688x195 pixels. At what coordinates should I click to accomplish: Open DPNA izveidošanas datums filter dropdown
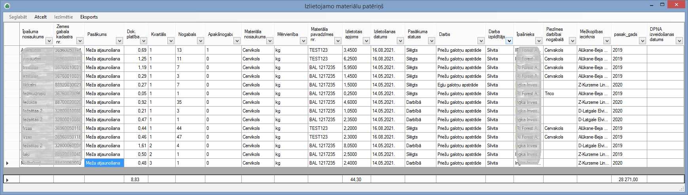679,41
